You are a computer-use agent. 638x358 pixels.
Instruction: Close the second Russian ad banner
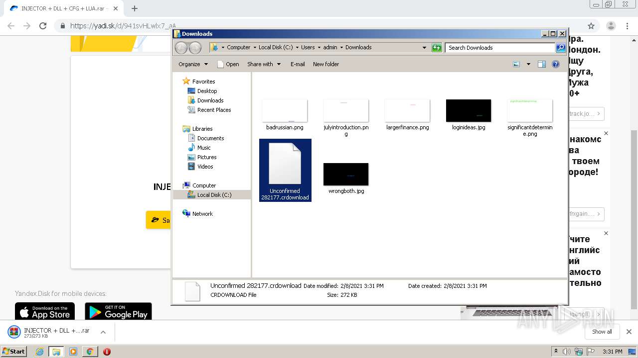pyautogui.click(x=606, y=133)
